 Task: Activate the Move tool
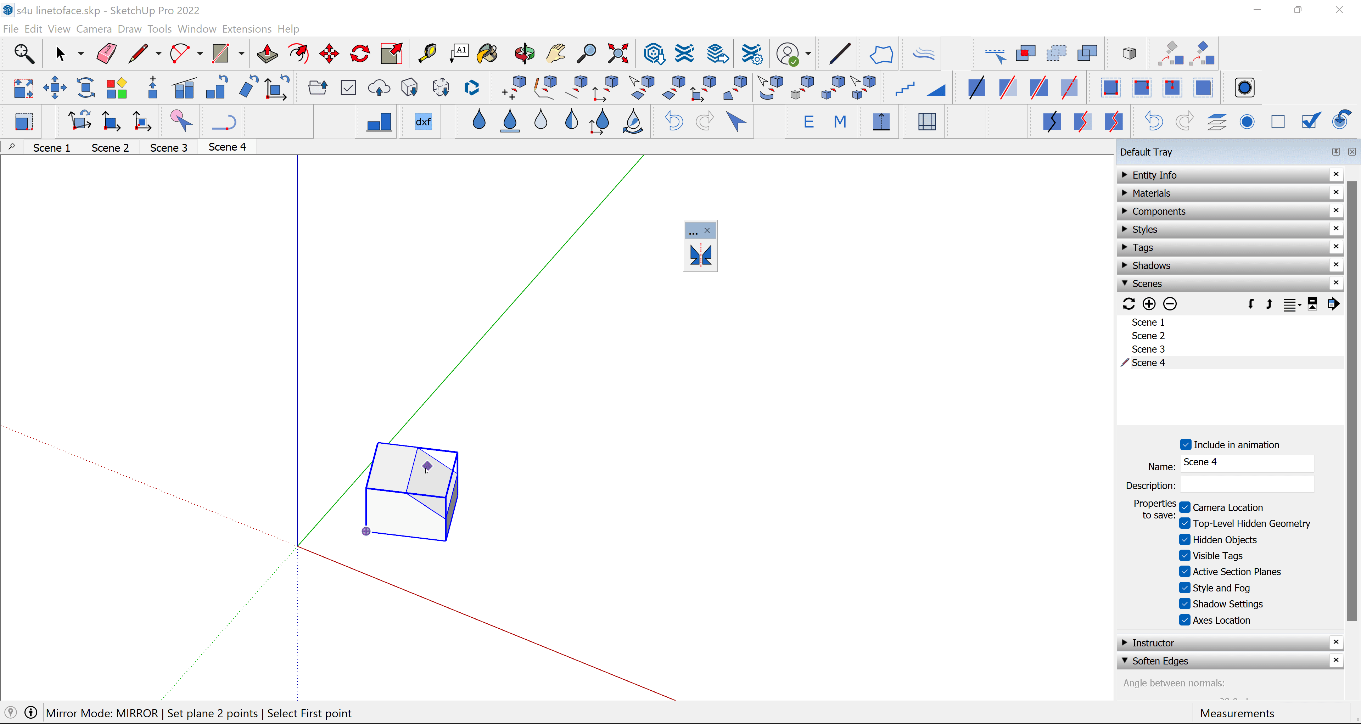pos(329,54)
